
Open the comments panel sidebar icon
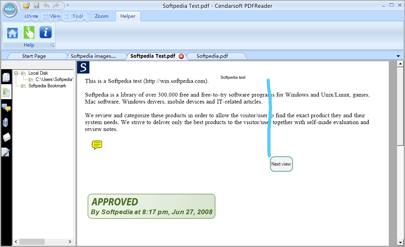tap(6, 107)
